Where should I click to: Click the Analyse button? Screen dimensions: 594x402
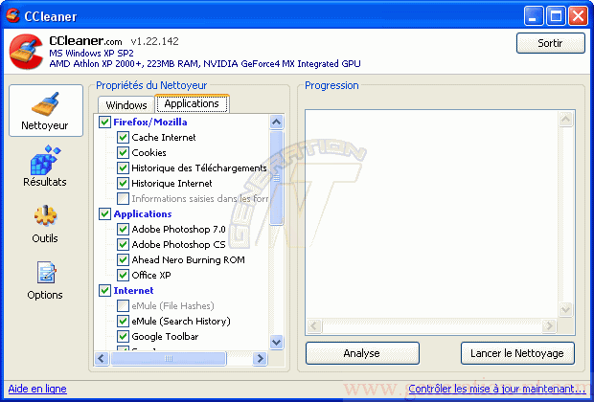point(362,353)
